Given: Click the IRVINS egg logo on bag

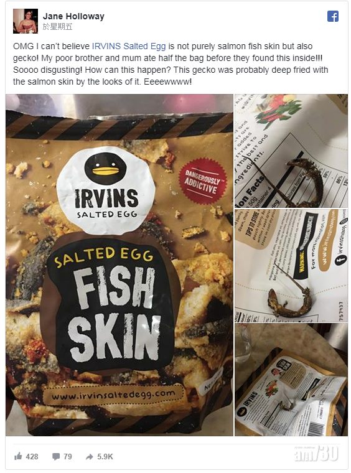Looking at the screenshot, I should tap(106, 190).
